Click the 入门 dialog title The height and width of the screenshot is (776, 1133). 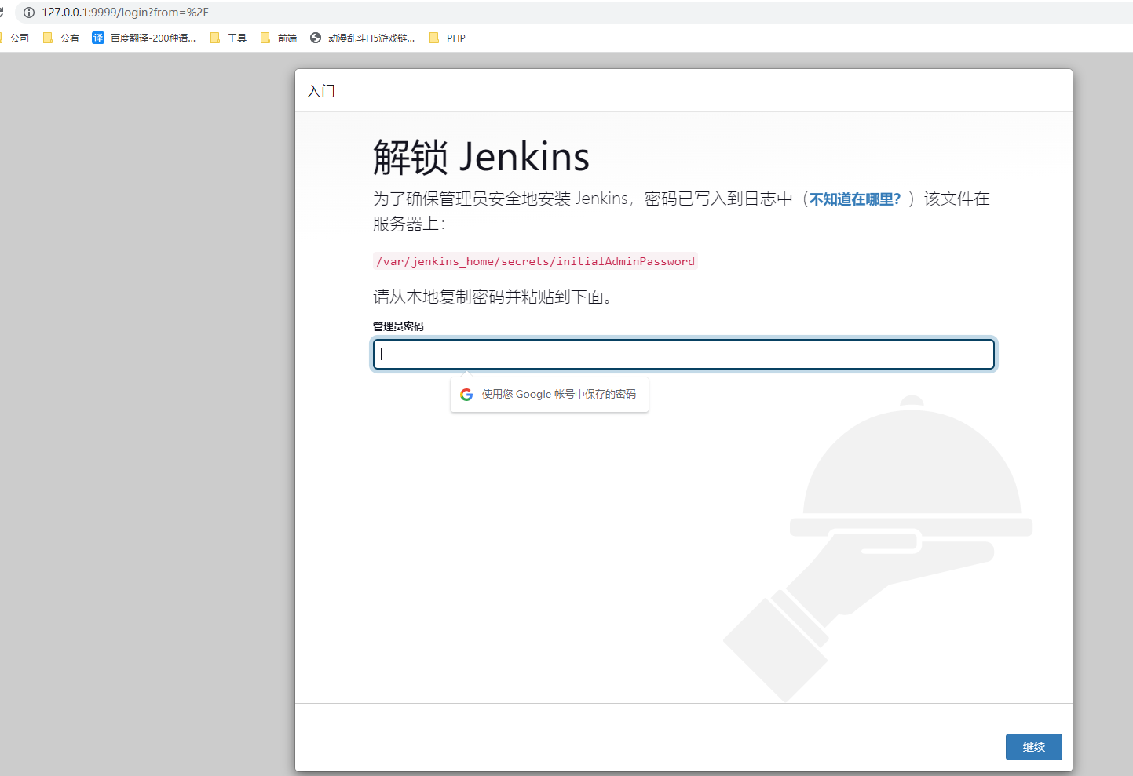click(321, 91)
